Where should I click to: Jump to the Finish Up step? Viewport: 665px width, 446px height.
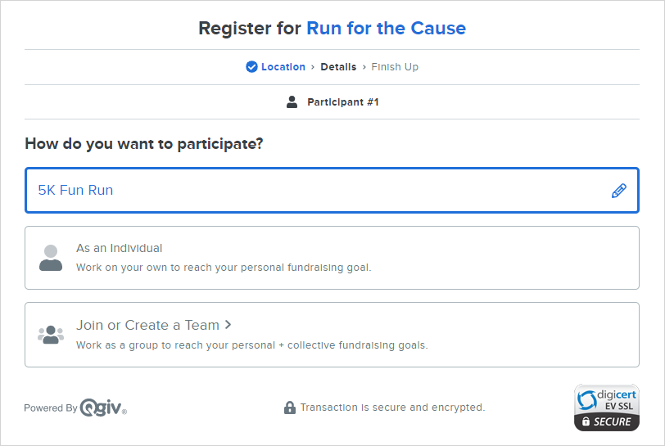[x=395, y=67]
